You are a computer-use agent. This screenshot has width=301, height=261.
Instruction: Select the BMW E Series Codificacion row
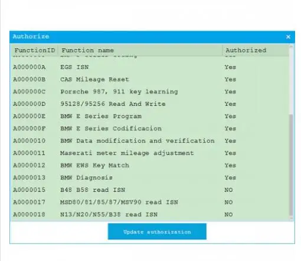(x=150, y=128)
